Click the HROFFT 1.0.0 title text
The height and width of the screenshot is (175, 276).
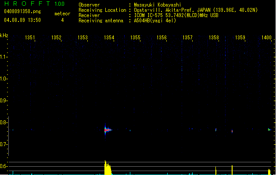click(34, 3)
